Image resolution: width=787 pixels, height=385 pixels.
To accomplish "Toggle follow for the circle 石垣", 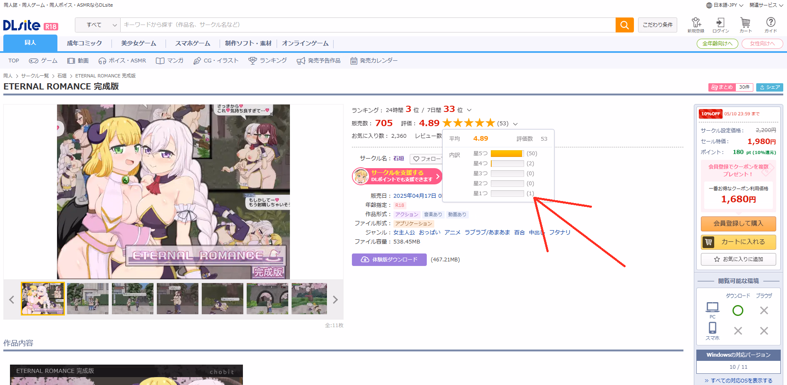I will (426, 159).
